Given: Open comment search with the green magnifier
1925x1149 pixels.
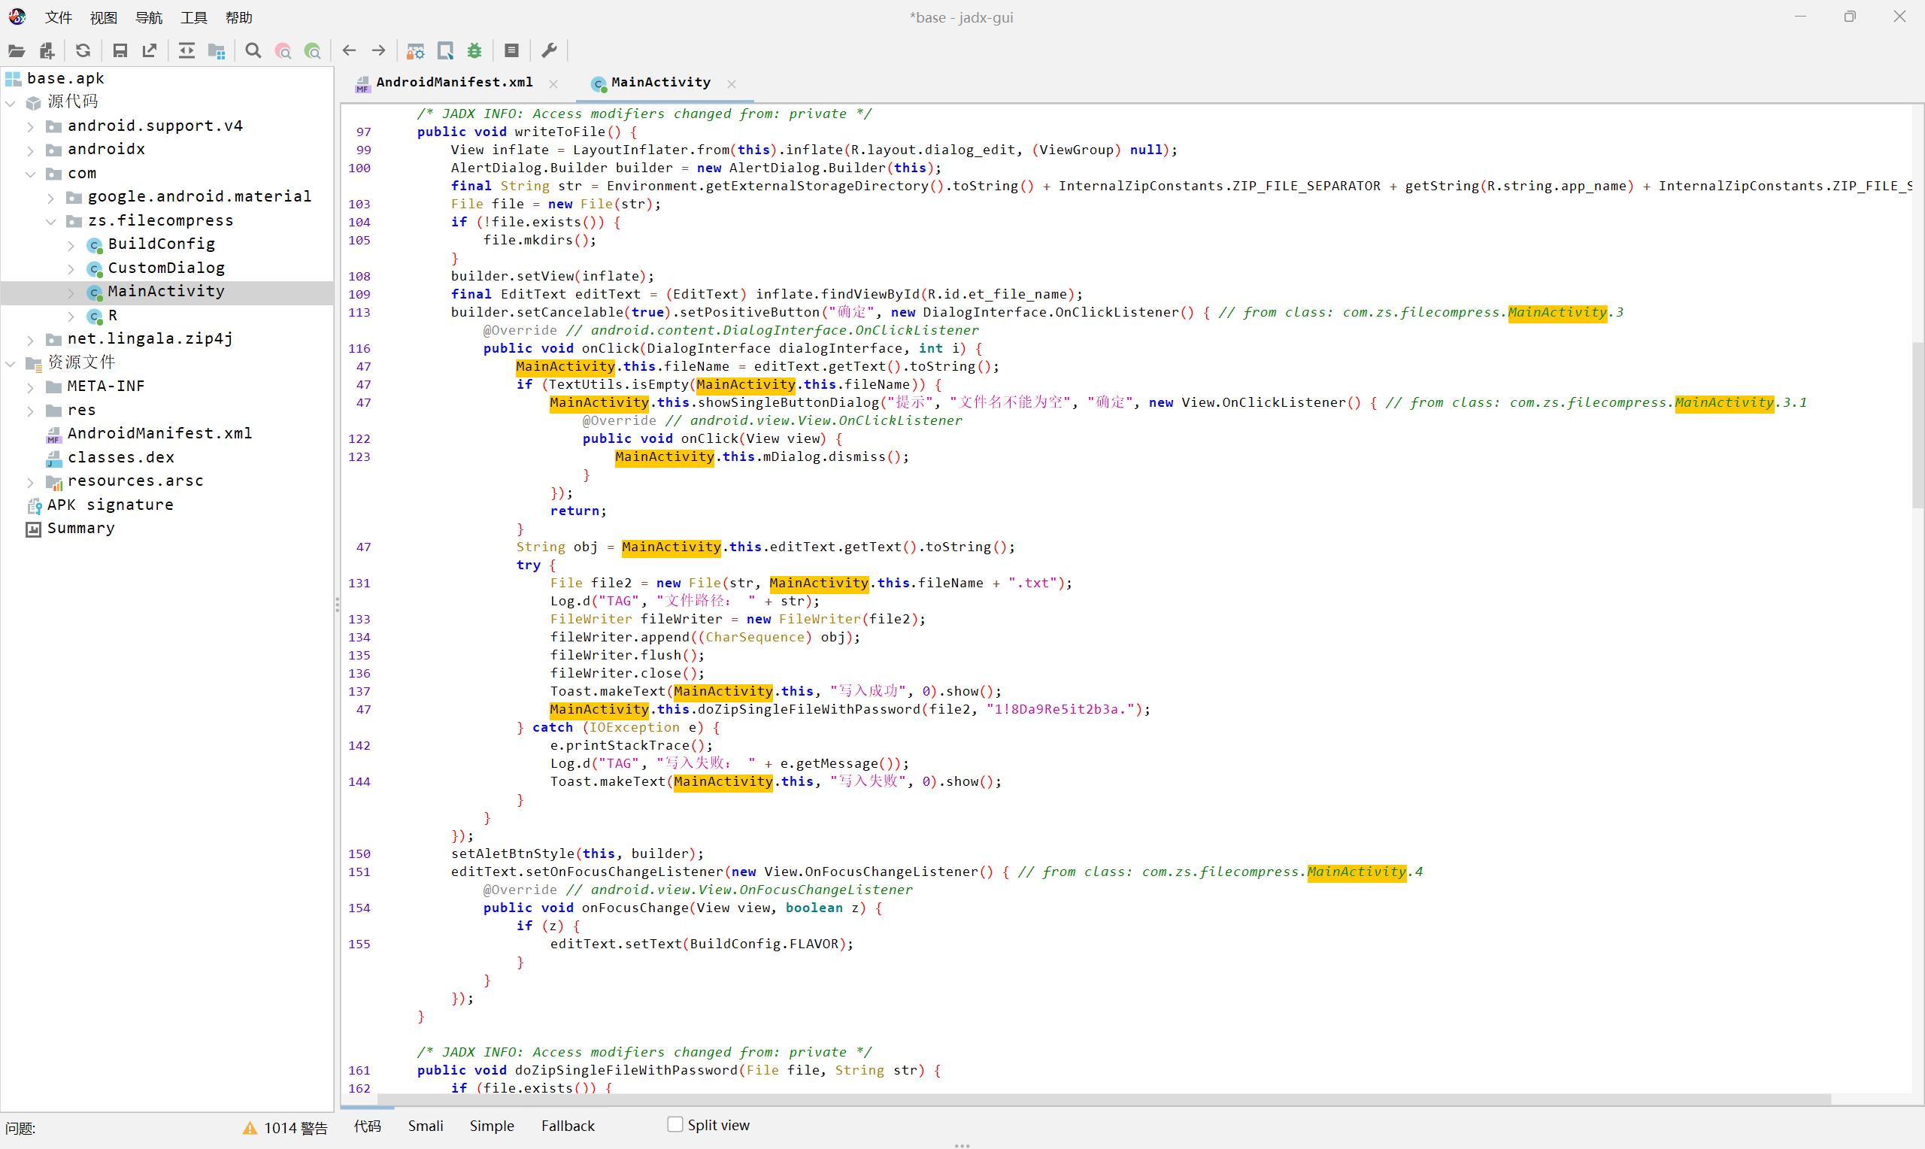Looking at the screenshot, I should click(x=313, y=51).
